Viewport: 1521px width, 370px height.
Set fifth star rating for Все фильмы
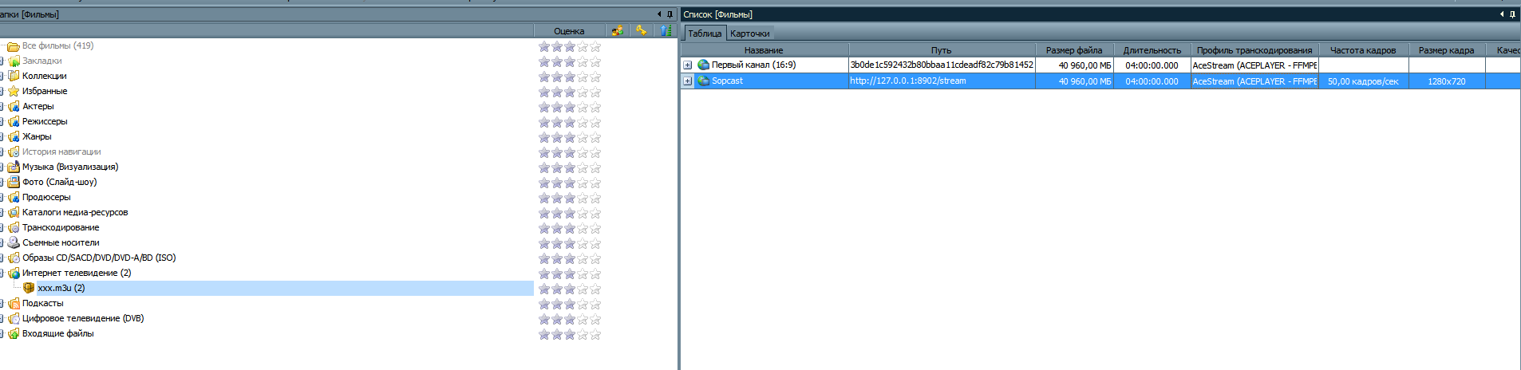click(595, 46)
